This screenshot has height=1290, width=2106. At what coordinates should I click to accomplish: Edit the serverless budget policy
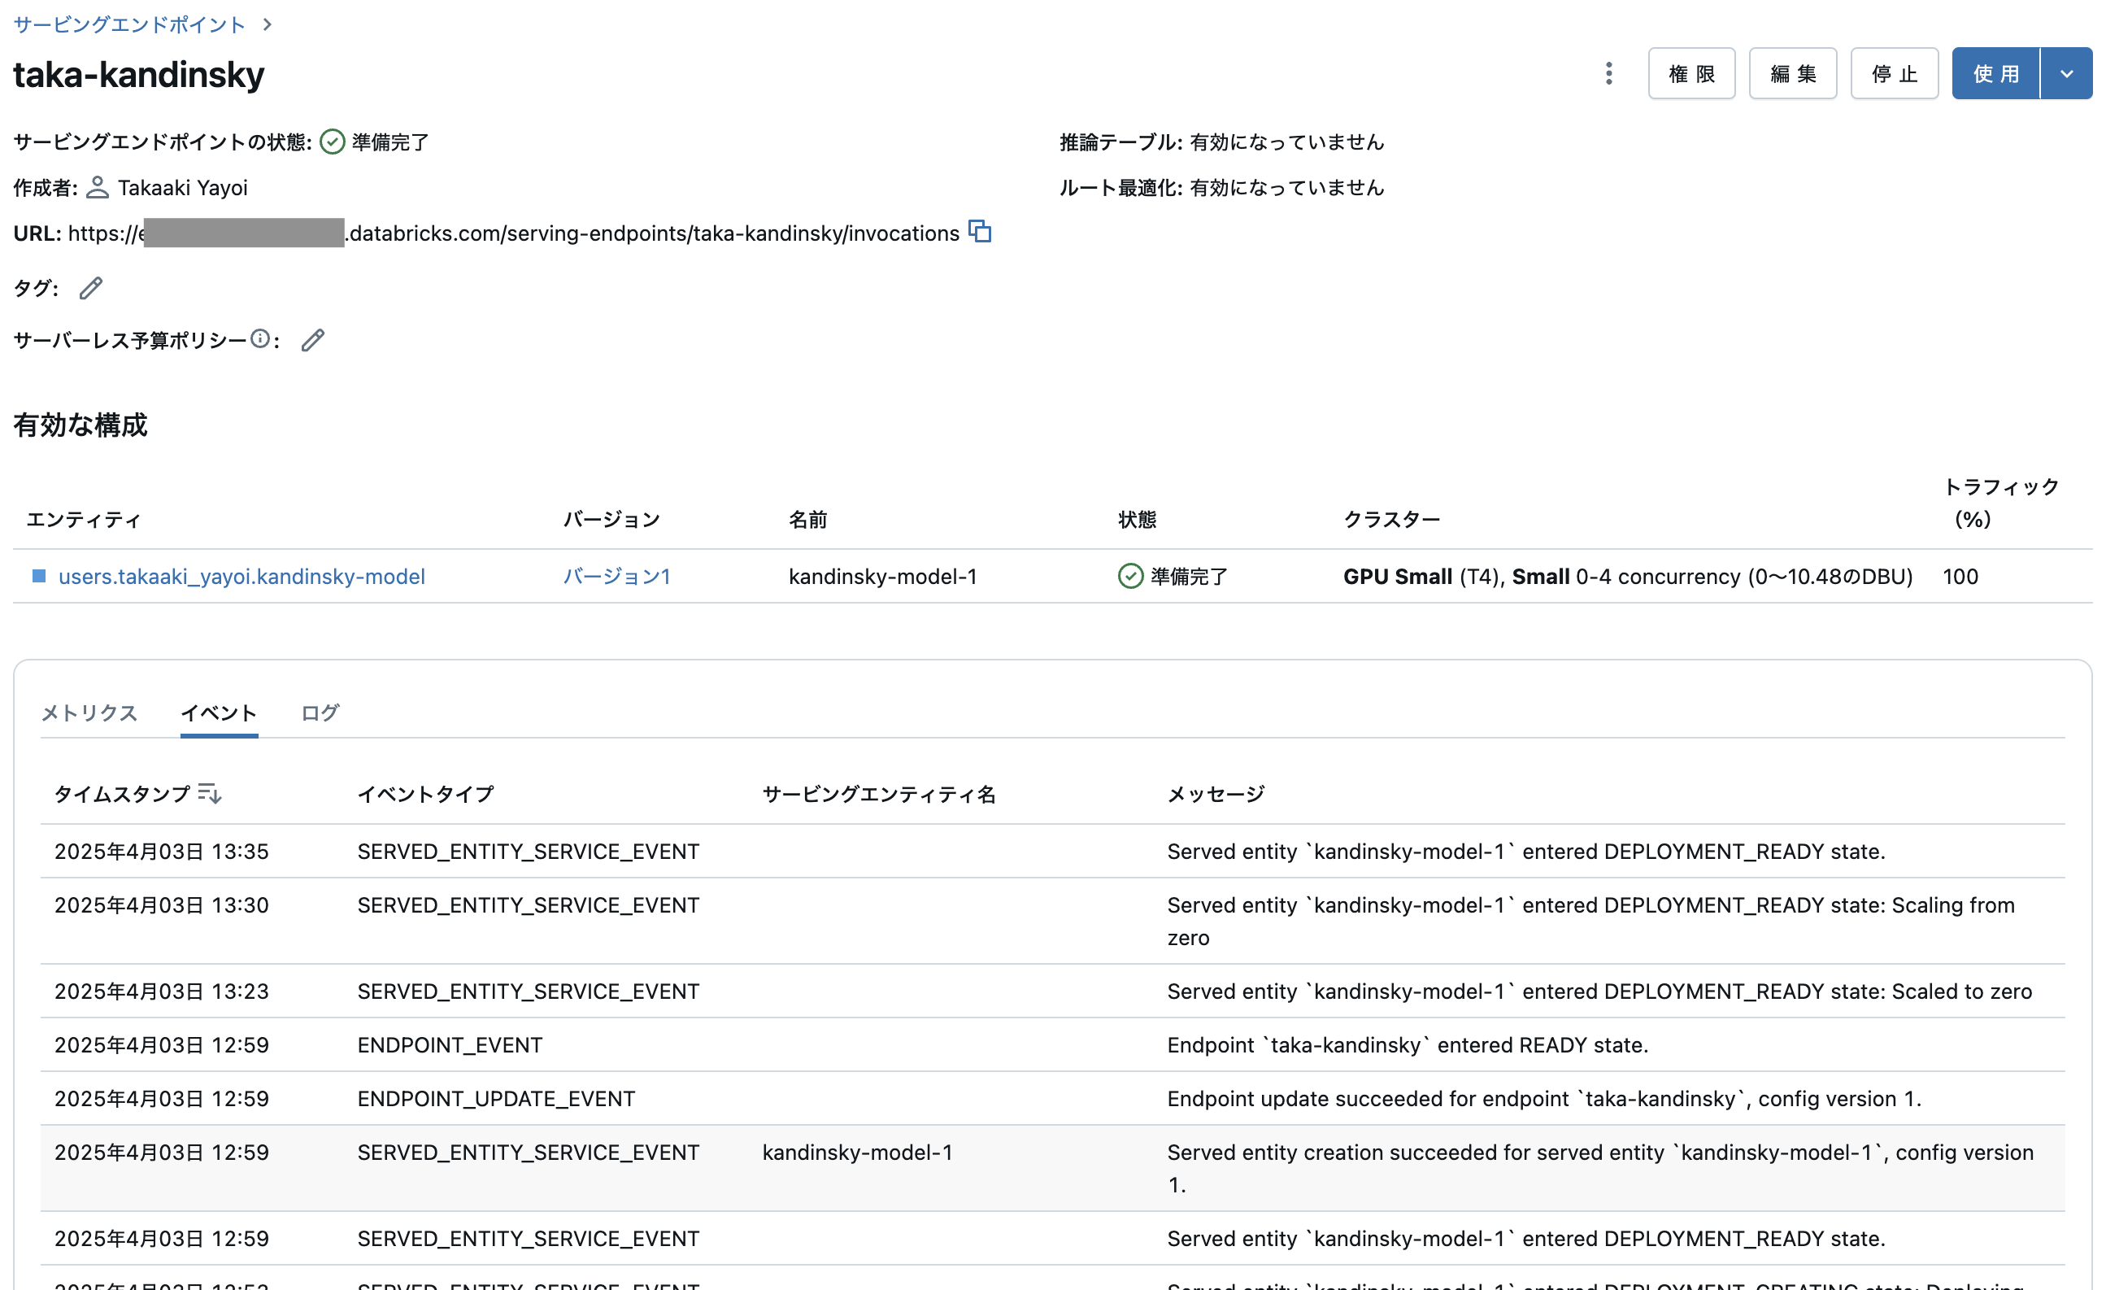(313, 340)
